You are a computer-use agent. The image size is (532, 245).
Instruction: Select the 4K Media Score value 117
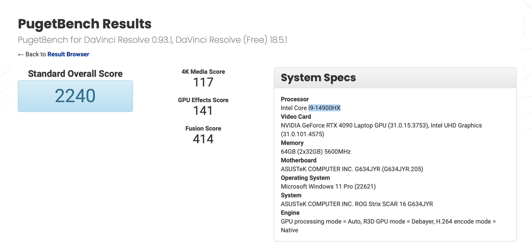click(x=203, y=82)
